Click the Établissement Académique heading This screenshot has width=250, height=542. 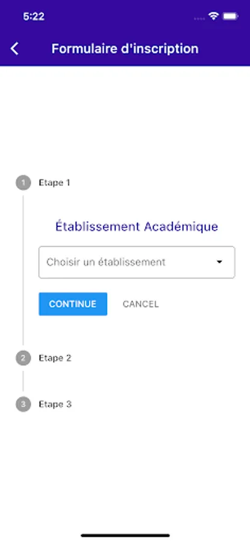[137, 227]
